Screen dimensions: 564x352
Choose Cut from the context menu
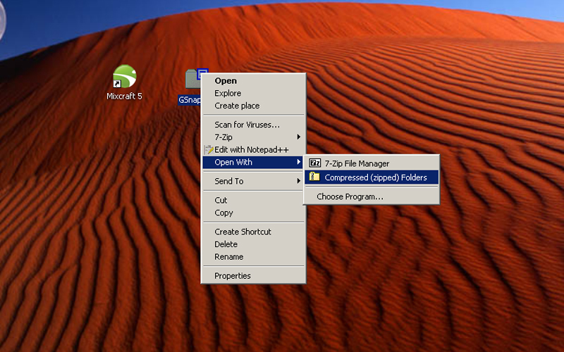[x=253, y=200]
